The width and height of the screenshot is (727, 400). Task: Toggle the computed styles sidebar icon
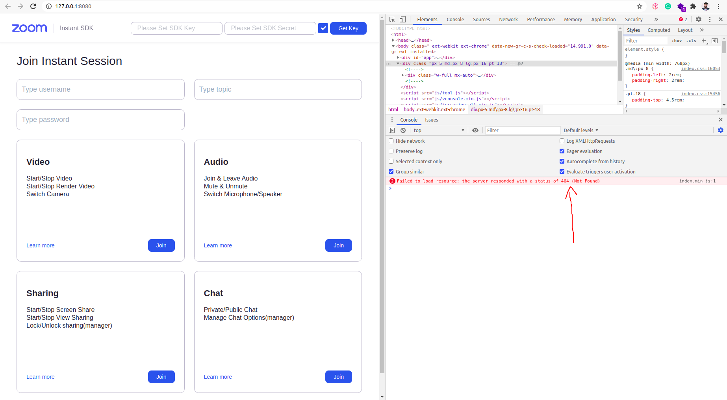715,41
